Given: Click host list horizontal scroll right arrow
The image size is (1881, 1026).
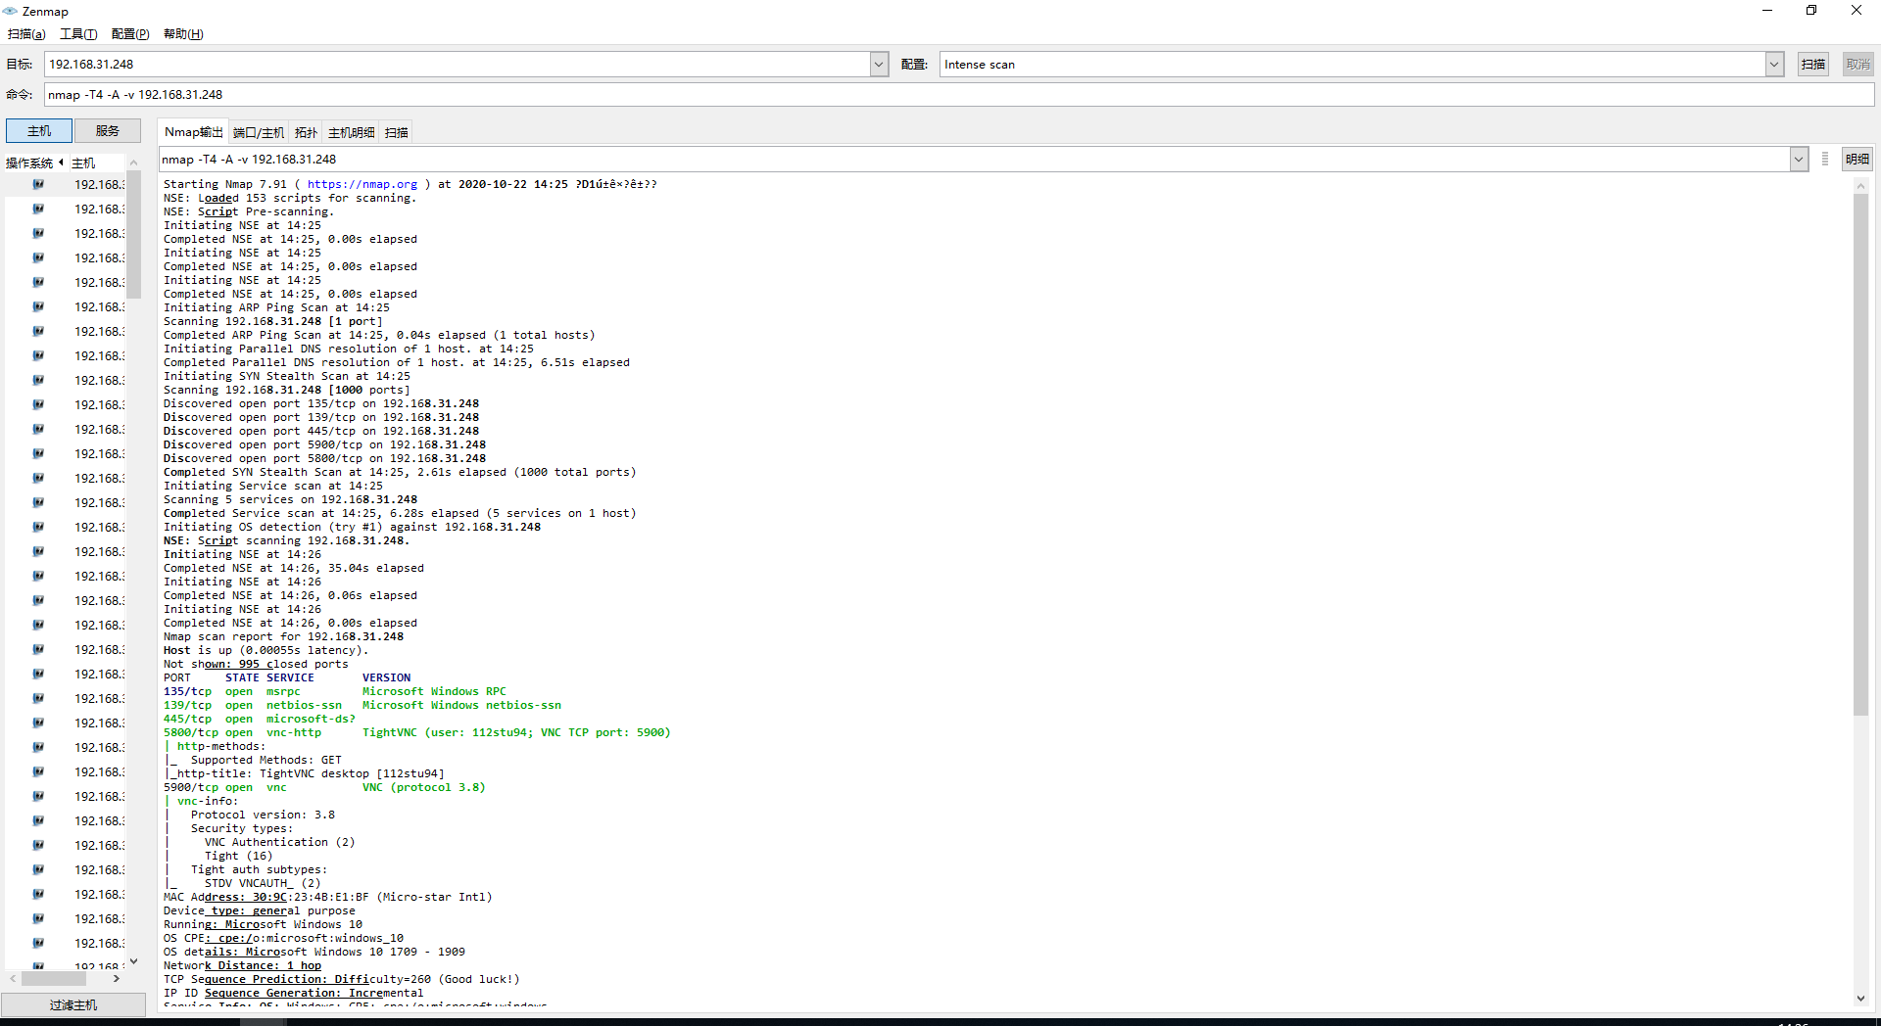Looking at the screenshot, I should [117, 978].
